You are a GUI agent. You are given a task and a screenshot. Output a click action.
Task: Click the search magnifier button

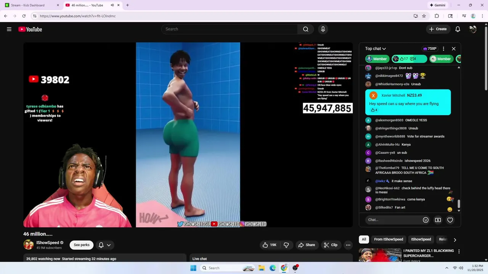pos(306,29)
